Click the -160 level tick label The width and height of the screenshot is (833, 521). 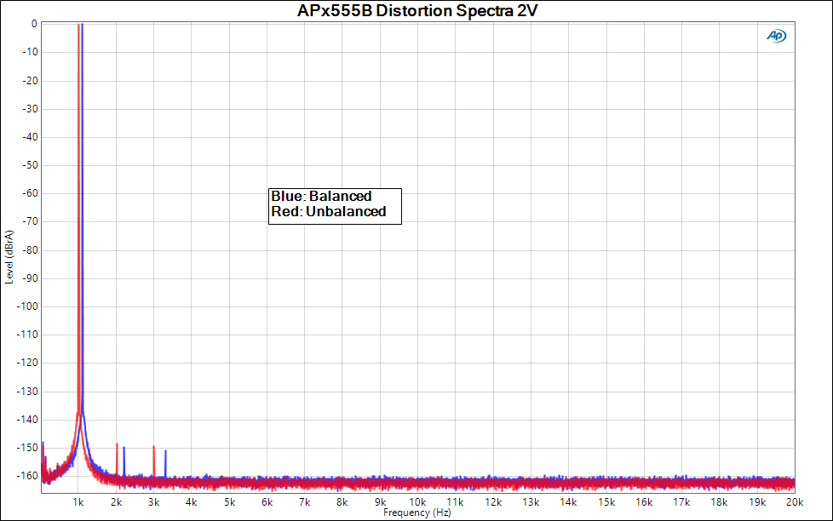(x=27, y=476)
